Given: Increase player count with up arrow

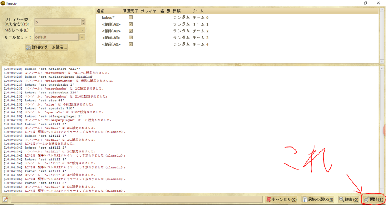Looking at the screenshot, I should [83, 20].
